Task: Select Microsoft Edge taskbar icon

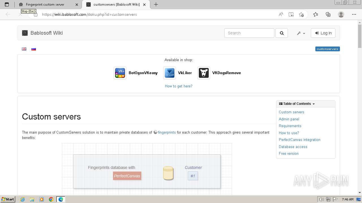Action: tap(61, 199)
